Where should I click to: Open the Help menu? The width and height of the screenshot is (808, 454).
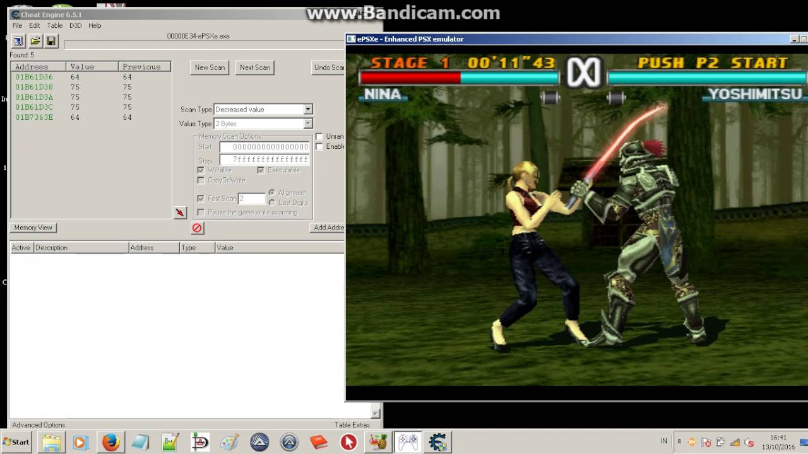(95, 26)
